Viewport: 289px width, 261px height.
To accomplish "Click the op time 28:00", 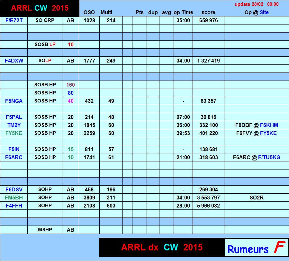I will tap(183, 206).
